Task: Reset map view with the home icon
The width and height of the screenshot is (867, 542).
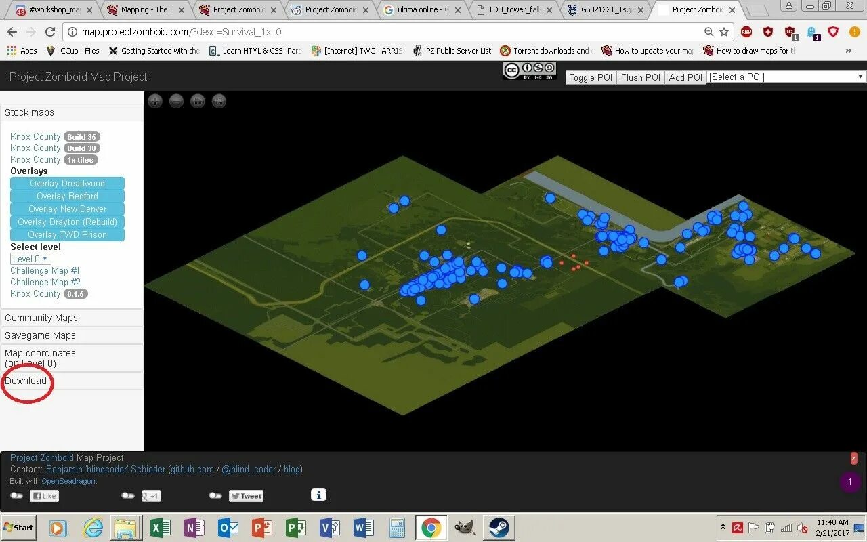Action: pos(198,102)
